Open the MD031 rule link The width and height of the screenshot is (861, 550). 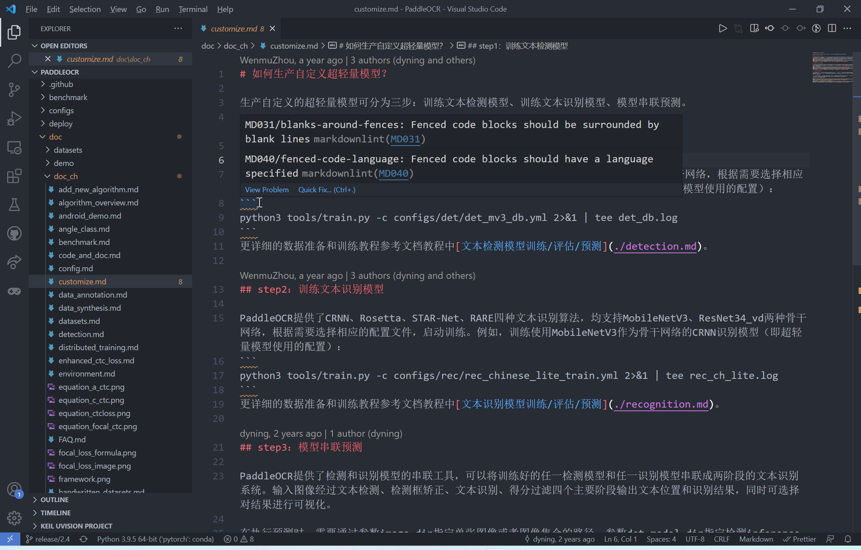tap(405, 139)
